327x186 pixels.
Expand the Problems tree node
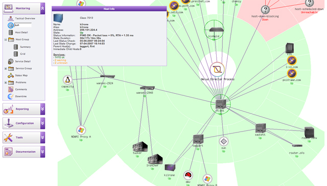click(6, 83)
